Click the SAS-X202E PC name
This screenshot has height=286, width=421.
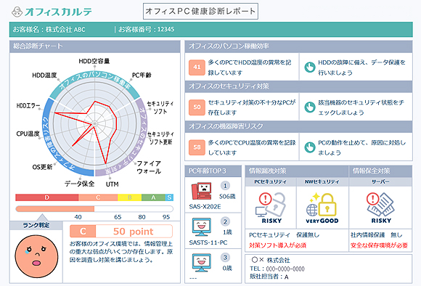click(x=205, y=207)
